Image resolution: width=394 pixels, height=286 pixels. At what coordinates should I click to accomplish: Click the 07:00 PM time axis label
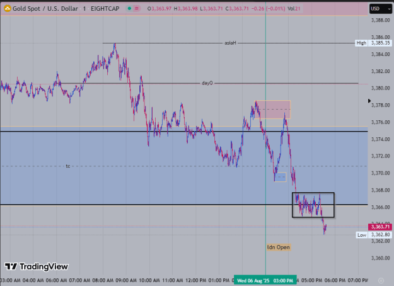click(x=358, y=280)
